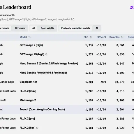Click the 'Samples' column header
Image resolution: width=134 pixels, height=134 pixels.
[114, 37]
